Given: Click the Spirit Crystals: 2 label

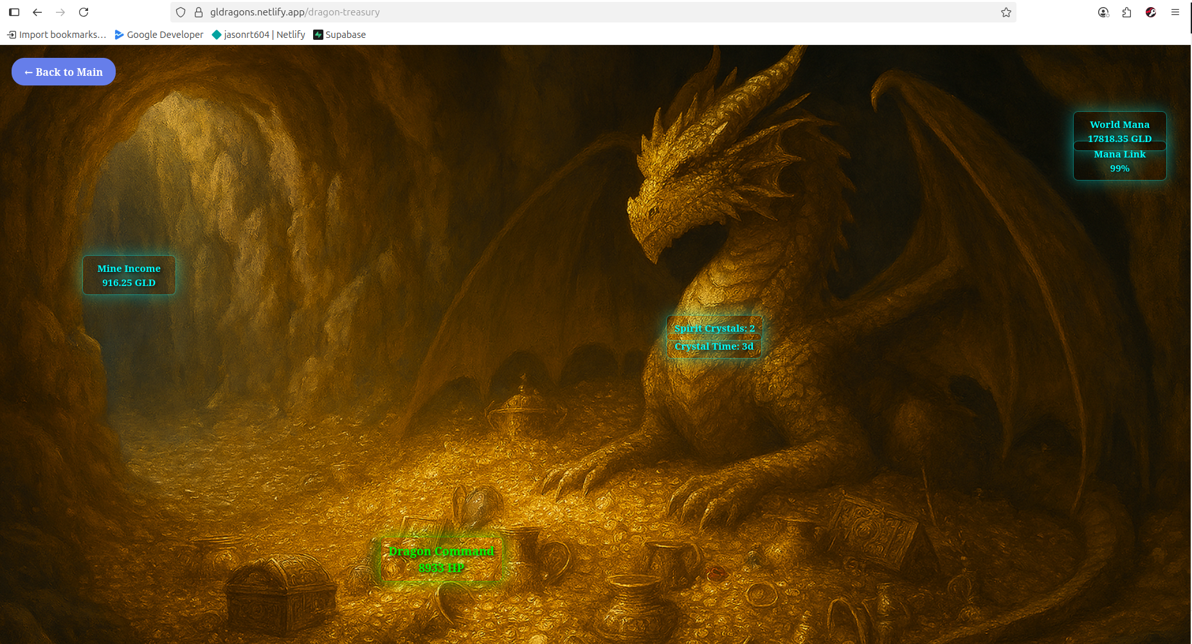Looking at the screenshot, I should (x=714, y=328).
